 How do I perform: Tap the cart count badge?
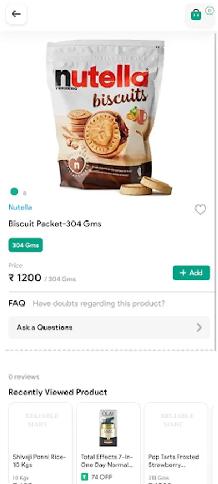pos(209,11)
